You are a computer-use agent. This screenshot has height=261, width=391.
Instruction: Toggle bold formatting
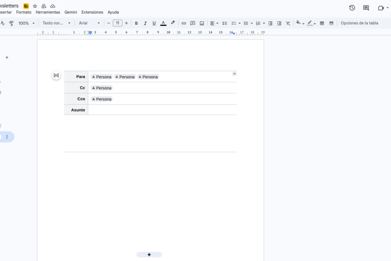tap(136, 23)
